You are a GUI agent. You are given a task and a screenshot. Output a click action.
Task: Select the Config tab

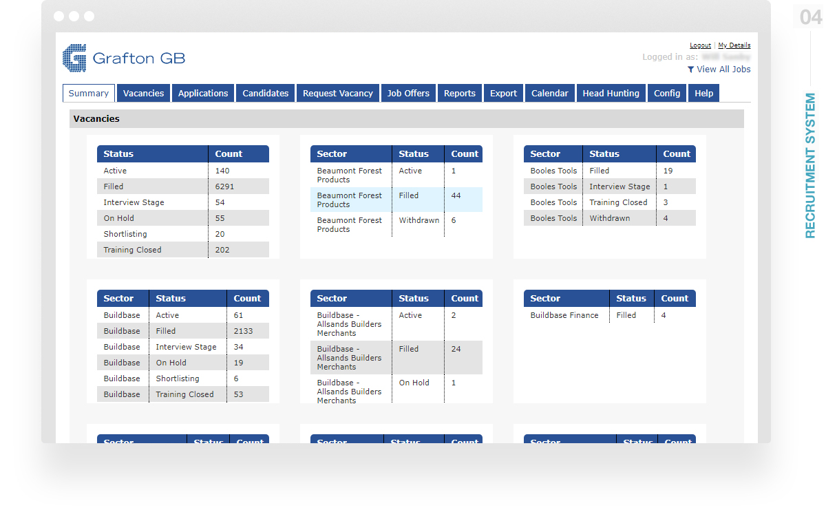pyautogui.click(x=667, y=94)
